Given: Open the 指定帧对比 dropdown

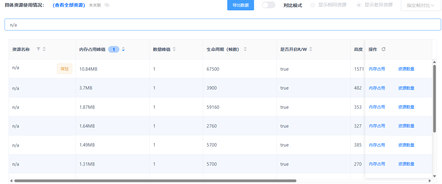Looking at the screenshot, I should [x=421, y=5].
